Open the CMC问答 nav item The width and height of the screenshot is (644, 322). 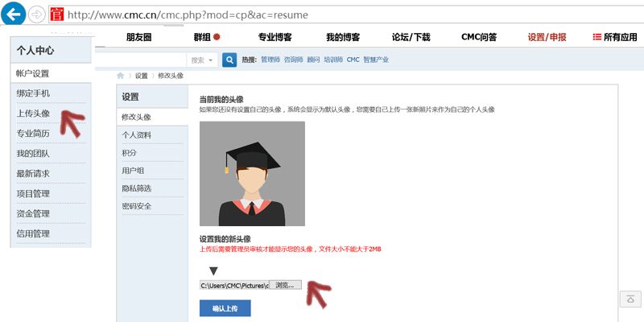pyautogui.click(x=479, y=37)
